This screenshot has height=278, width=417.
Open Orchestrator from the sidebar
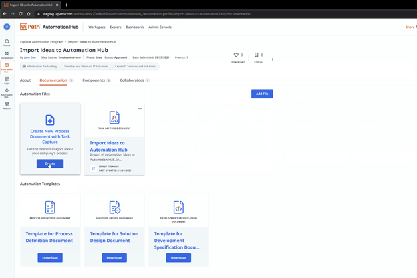pyautogui.click(x=7, y=55)
